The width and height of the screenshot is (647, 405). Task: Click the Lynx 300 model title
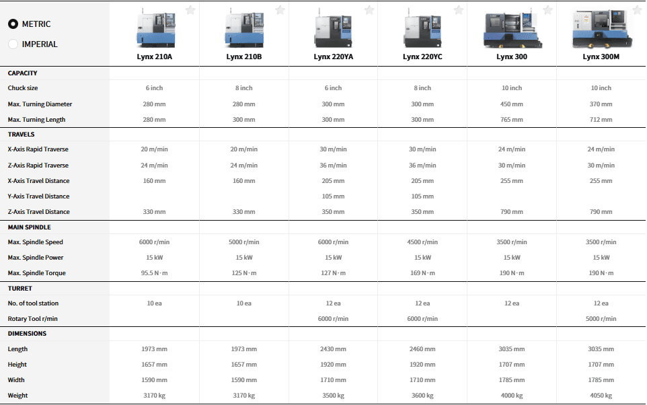[x=512, y=57]
